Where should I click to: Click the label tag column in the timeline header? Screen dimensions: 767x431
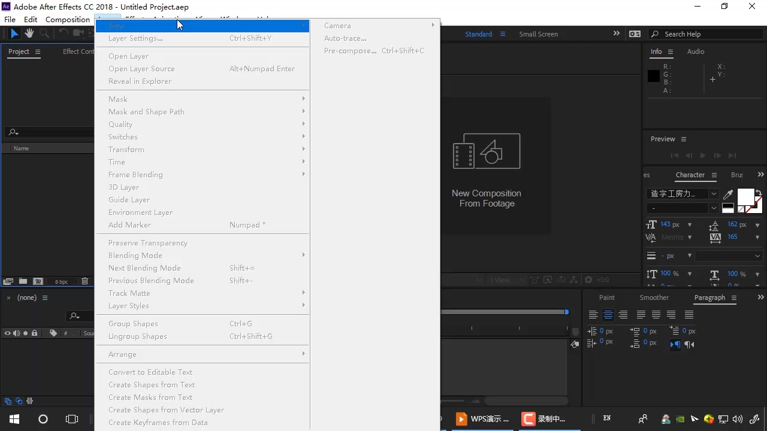click(53, 333)
